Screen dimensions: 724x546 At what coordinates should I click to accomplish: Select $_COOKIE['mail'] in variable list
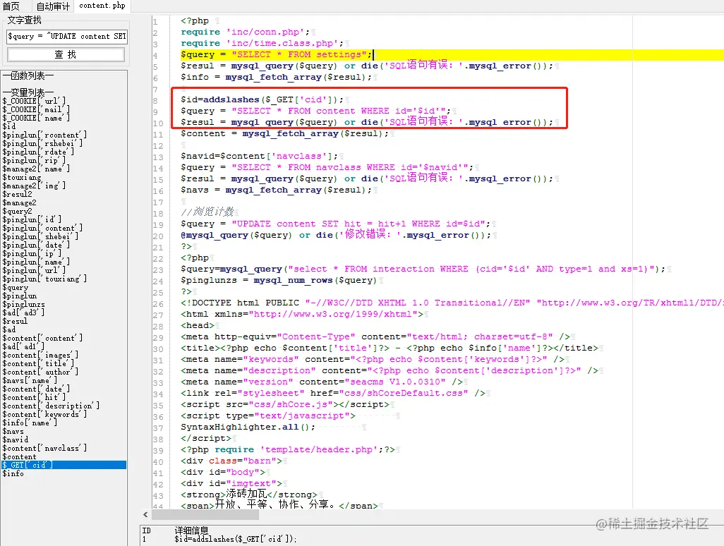pos(36,109)
